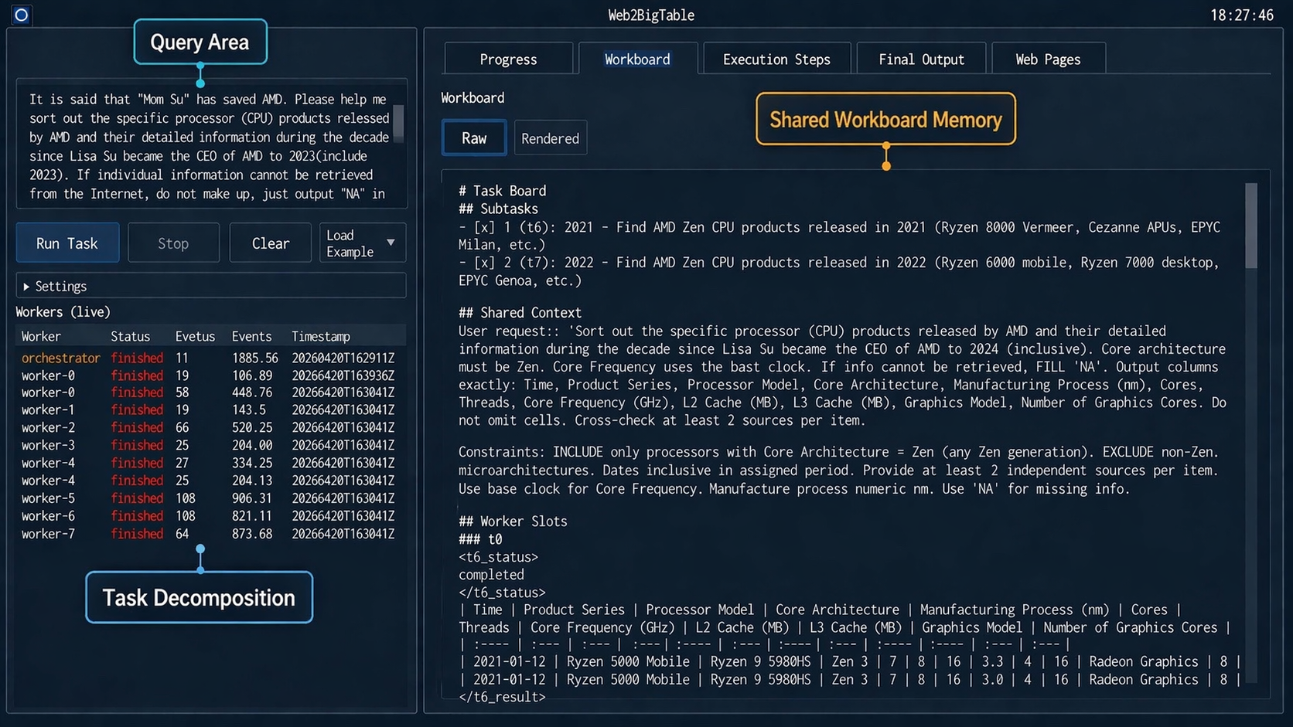This screenshot has height=727, width=1293.
Task: Click the 906.31 events value
Action: 251,498
